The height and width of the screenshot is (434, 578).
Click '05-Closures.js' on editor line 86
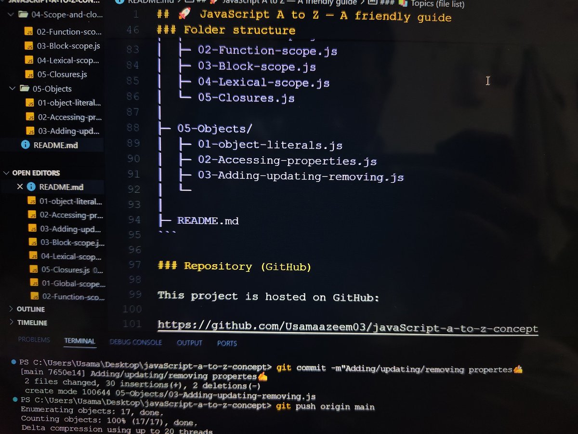point(246,98)
